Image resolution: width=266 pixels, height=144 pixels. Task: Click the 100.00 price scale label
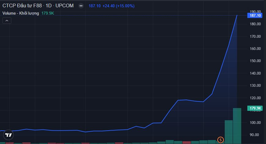tap(255, 123)
